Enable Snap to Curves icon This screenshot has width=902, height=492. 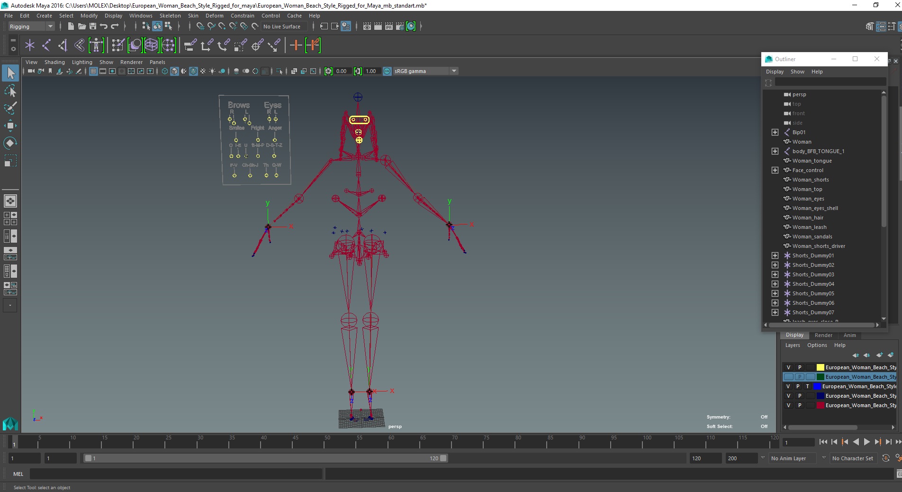[x=211, y=26]
